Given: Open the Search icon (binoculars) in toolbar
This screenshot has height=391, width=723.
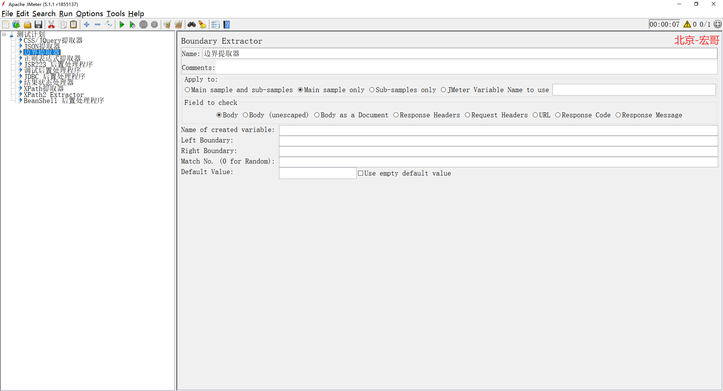Looking at the screenshot, I should click(x=192, y=24).
